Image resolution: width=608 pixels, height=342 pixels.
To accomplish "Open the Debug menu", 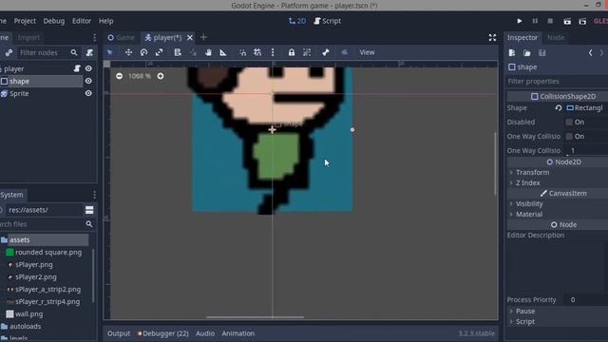I will (x=54, y=21).
